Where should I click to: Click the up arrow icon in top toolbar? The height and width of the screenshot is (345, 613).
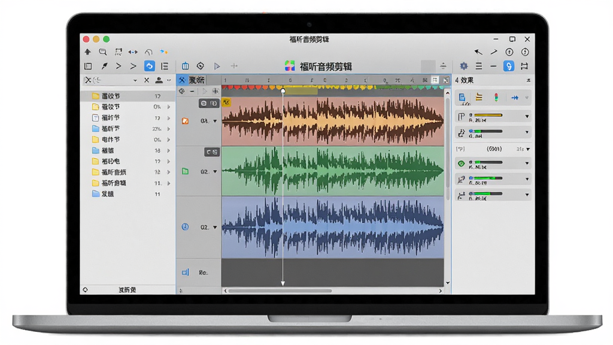click(87, 52)
